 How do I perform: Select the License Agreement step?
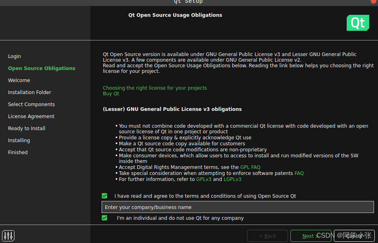[x=31, y=116]
